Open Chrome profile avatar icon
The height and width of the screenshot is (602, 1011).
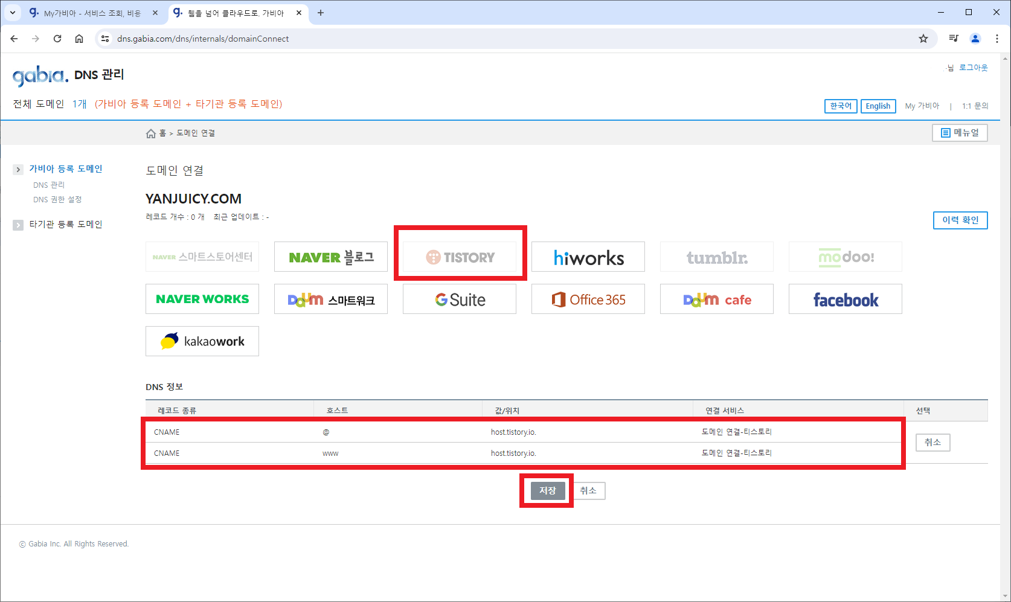[x=975, y=39]
